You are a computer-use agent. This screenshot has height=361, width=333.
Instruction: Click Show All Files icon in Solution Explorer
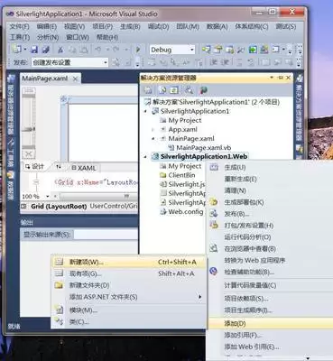point(162,89)
